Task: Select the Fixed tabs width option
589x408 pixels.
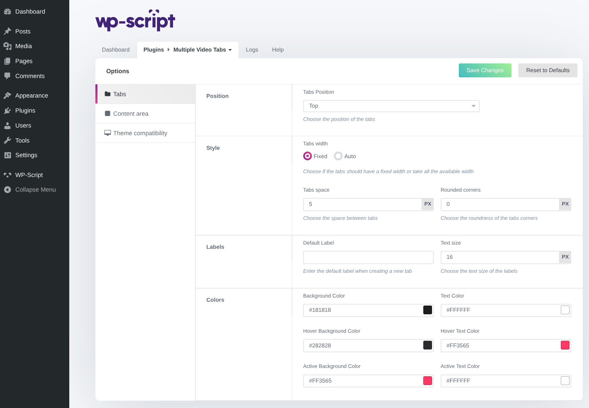Action: coord(307,156)
